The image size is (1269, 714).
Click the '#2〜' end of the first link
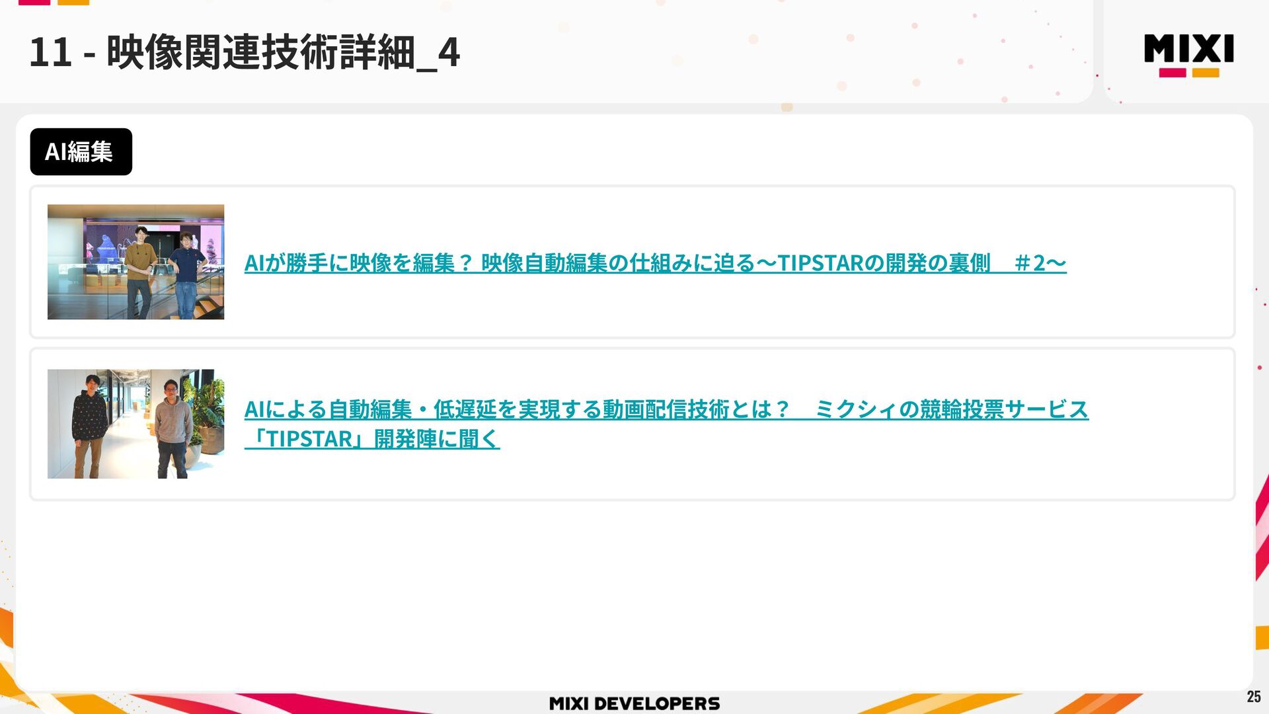click(1040, 263)
